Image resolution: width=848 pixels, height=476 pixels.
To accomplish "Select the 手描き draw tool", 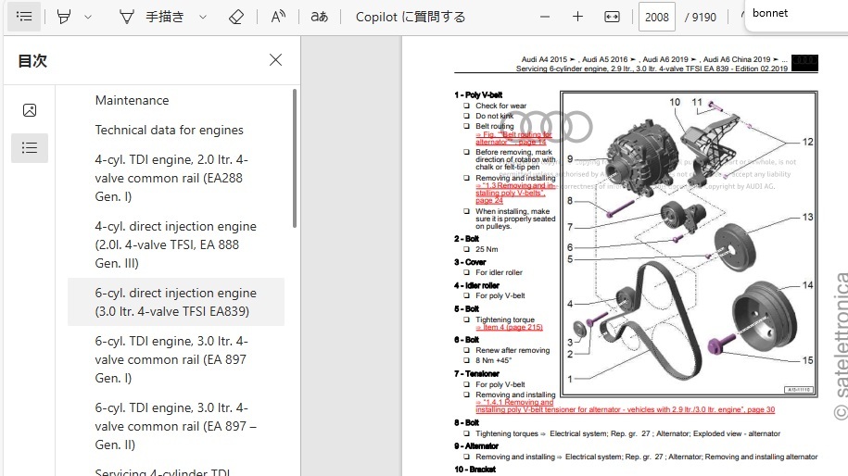I will (151, 17).
